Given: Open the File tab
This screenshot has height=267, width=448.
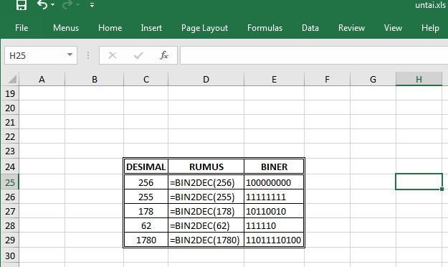Looking at the screenshot, I should tap(22, 28).
